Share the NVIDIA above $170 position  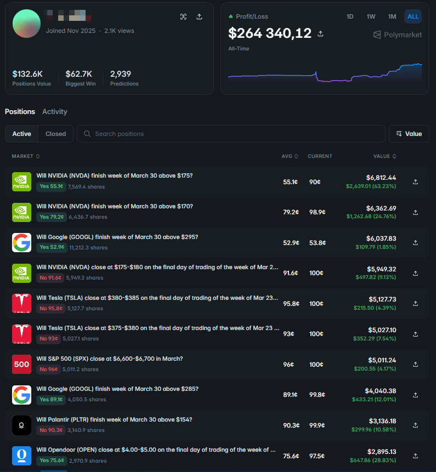pyautogui.click(x=415, y=213)
